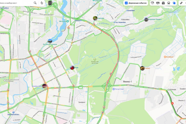Enable public transport bus layer

click(169, 3)
